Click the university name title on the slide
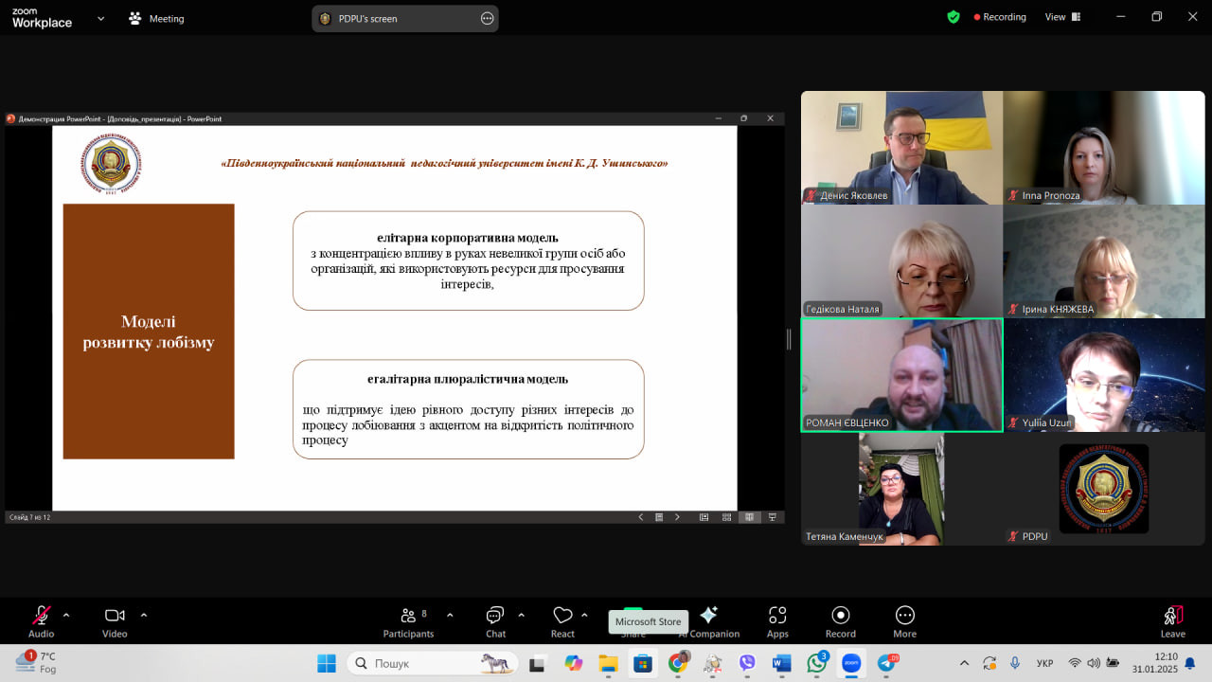This screenshot has width=1212, height=682. click(x=444, y=163)
